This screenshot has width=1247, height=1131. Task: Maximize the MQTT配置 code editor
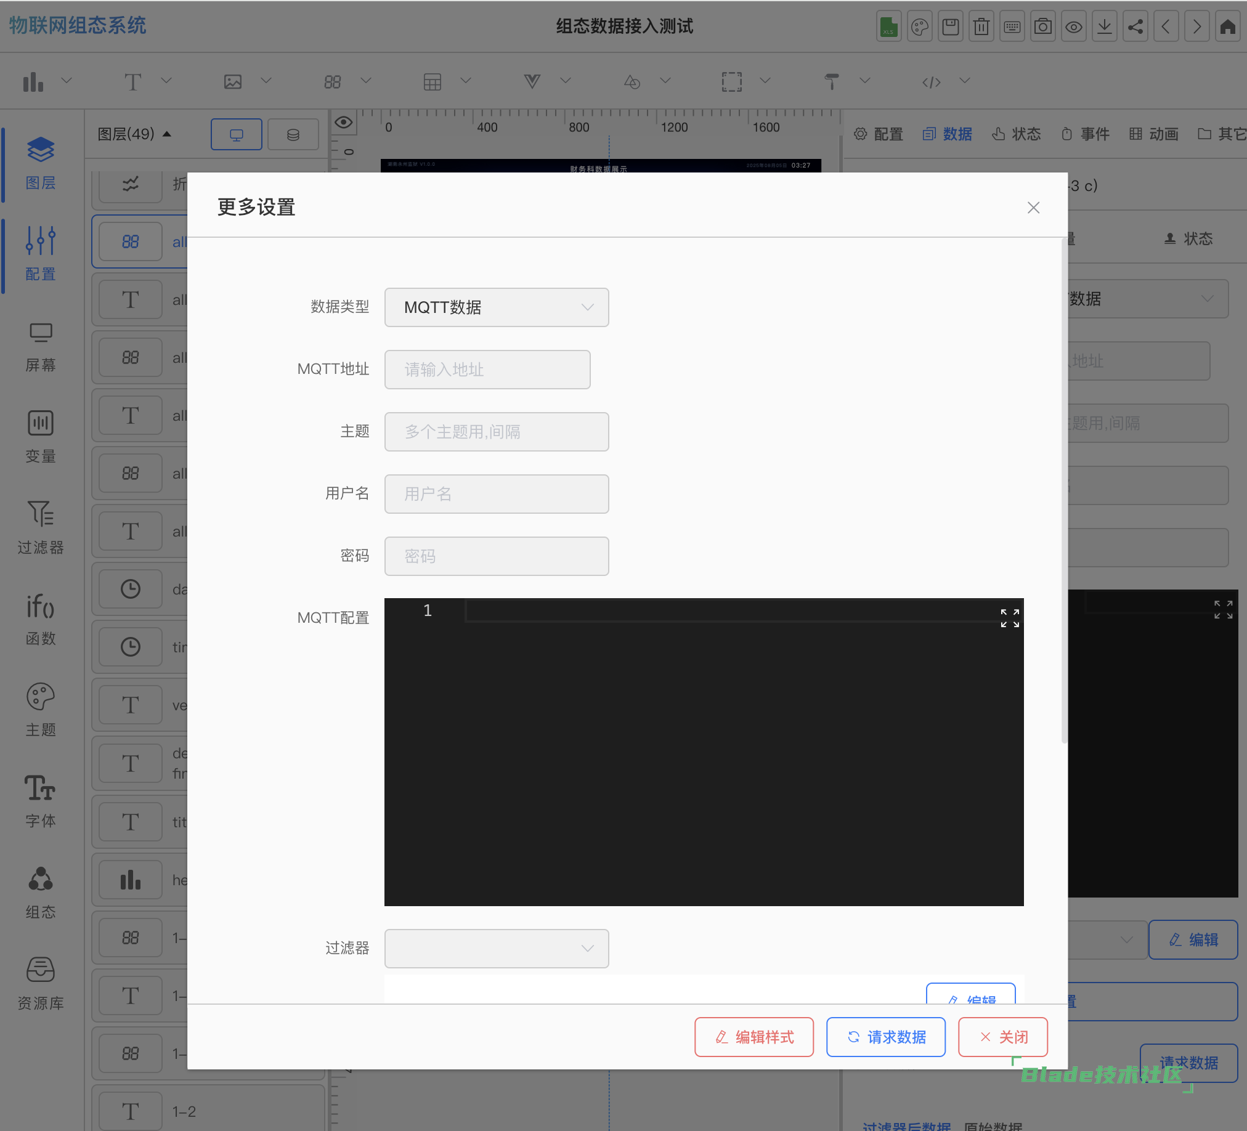coord(1010,618)
